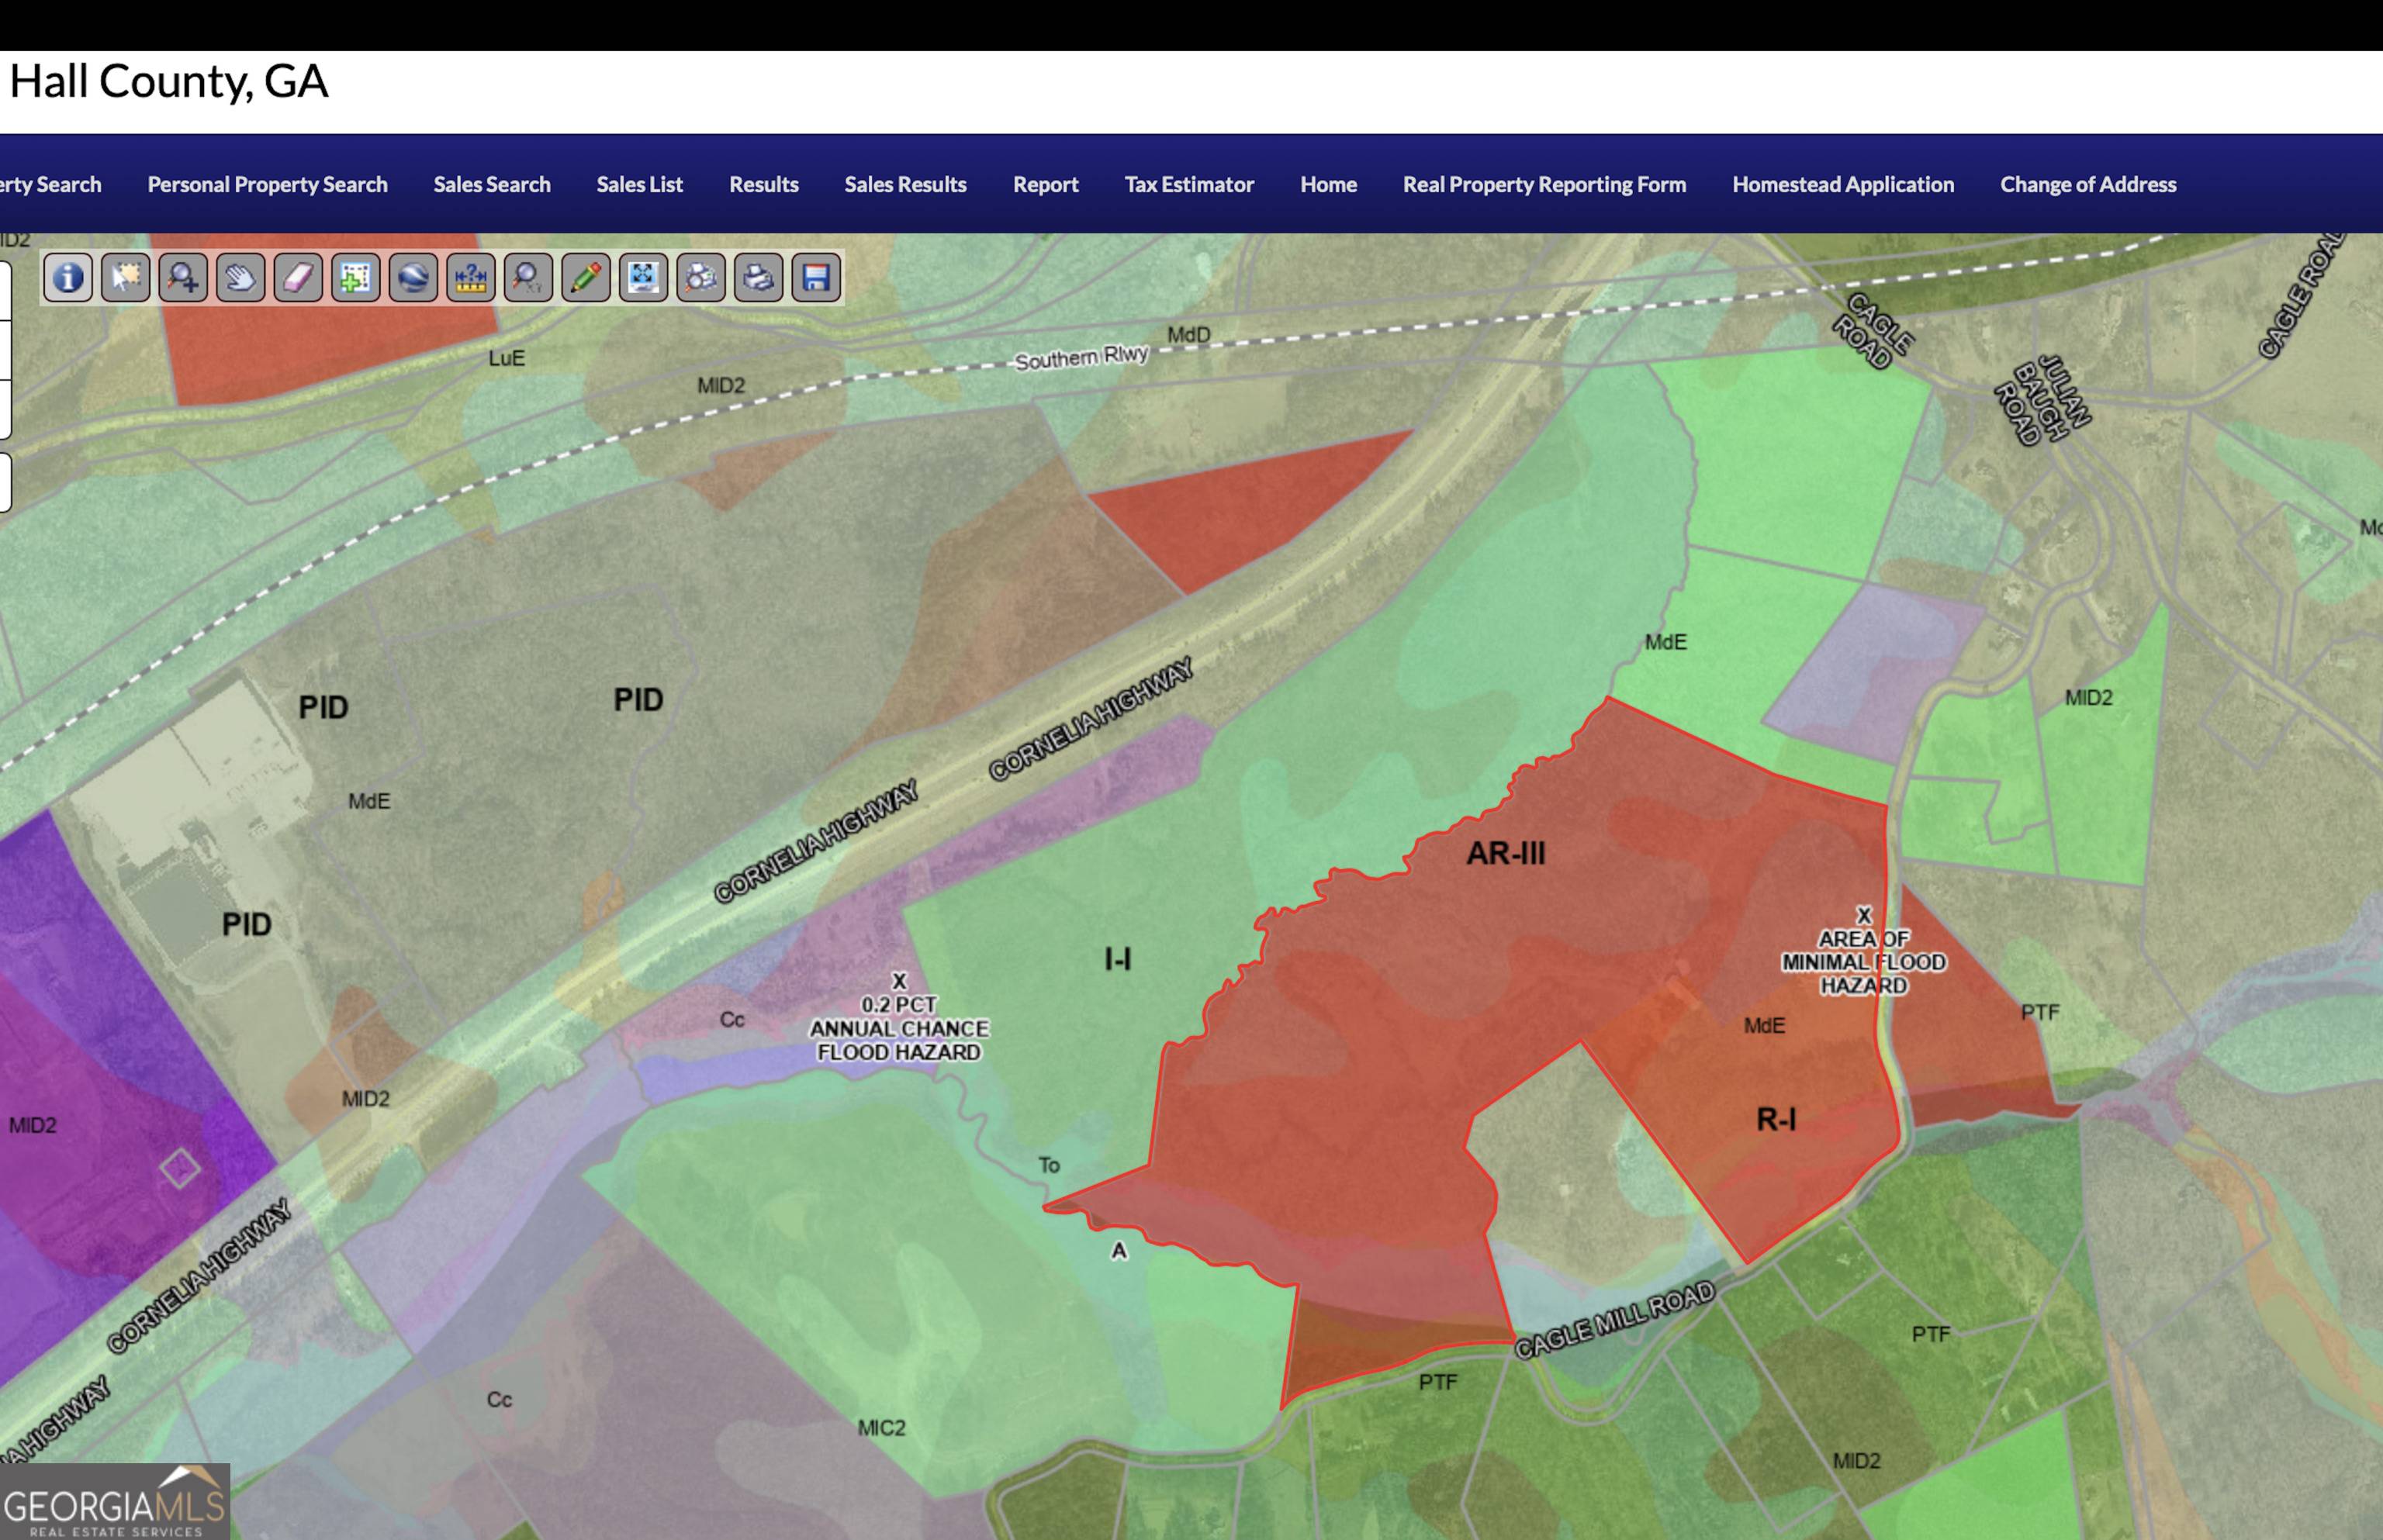Click the zoom to full extent icon
Screen dimensions: 2383x1540
coord(643,278)
